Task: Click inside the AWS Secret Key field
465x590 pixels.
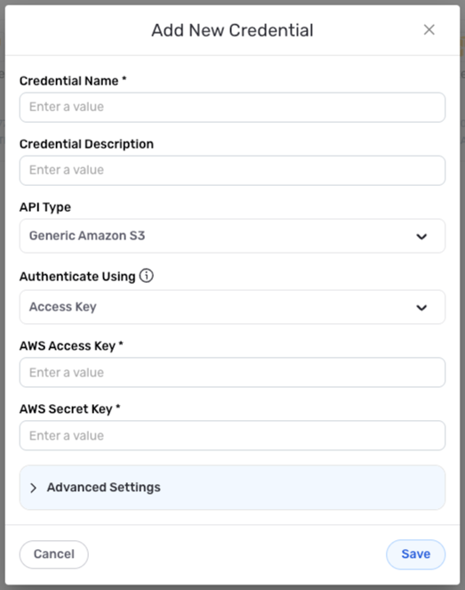Action: tap(232, 436)
